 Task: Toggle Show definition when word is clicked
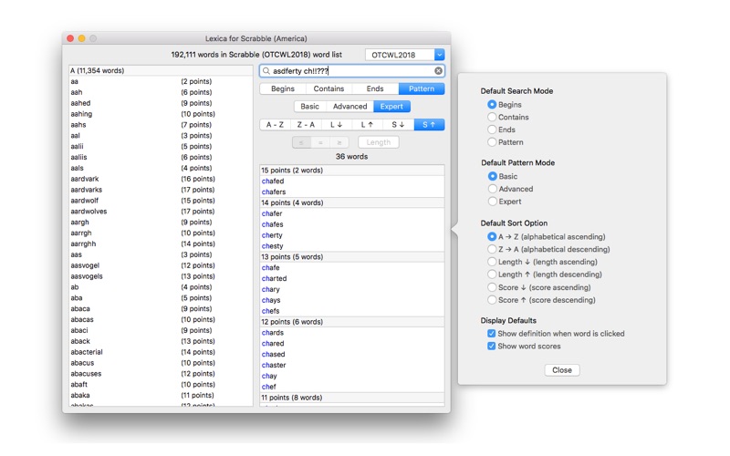[x=491, y=334]
